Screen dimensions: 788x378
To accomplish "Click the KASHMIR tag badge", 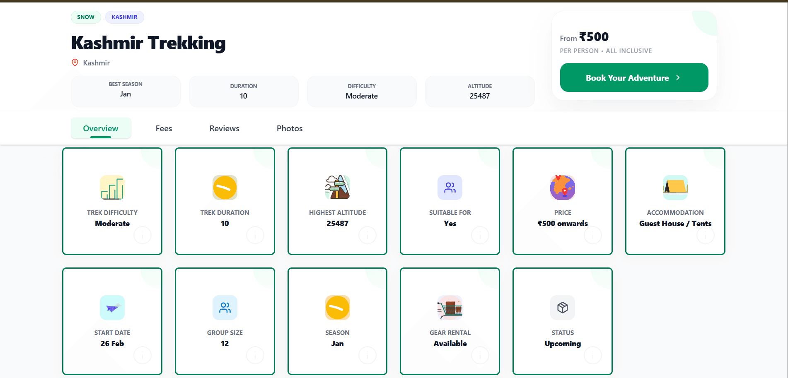I will tap(124, 17).
